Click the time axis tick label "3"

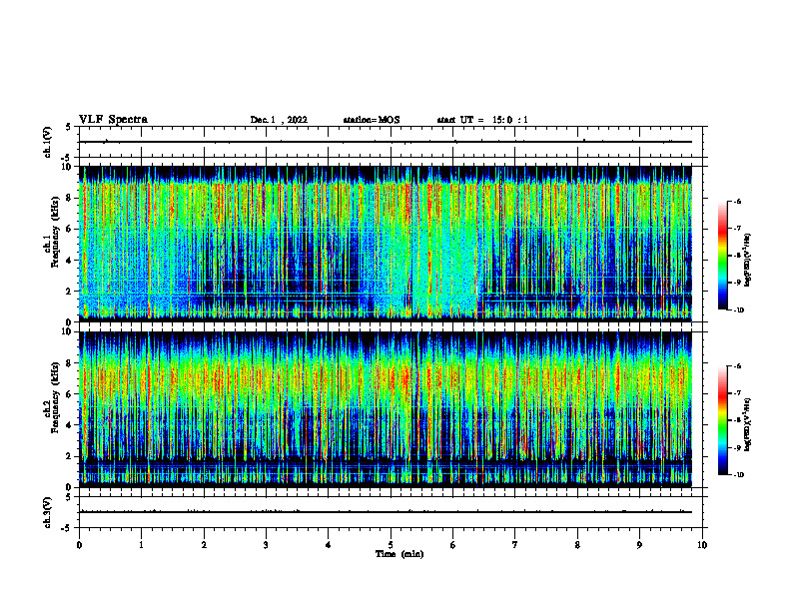266,545
